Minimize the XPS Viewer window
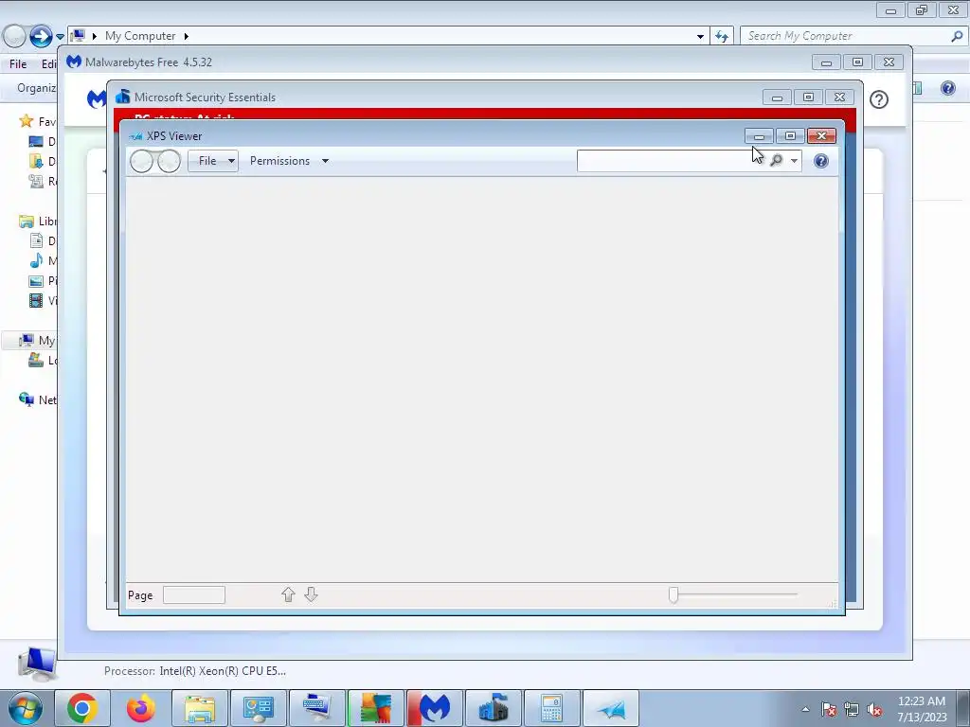Image resolution: width=970 pixels, height=727 pixels. coord(759,136)
